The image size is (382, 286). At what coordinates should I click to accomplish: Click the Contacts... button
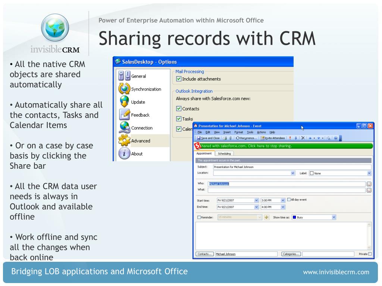tap(204, 254)
